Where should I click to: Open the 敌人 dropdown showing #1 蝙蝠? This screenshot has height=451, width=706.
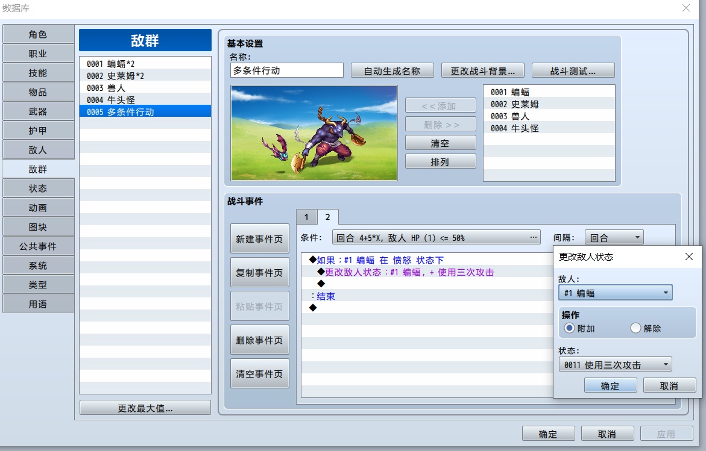[615, 293]
